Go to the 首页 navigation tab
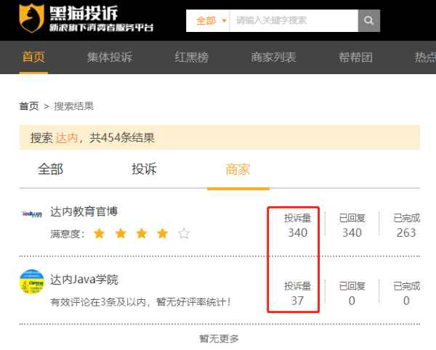The image size is (436, 350). [x=33, y=57]
